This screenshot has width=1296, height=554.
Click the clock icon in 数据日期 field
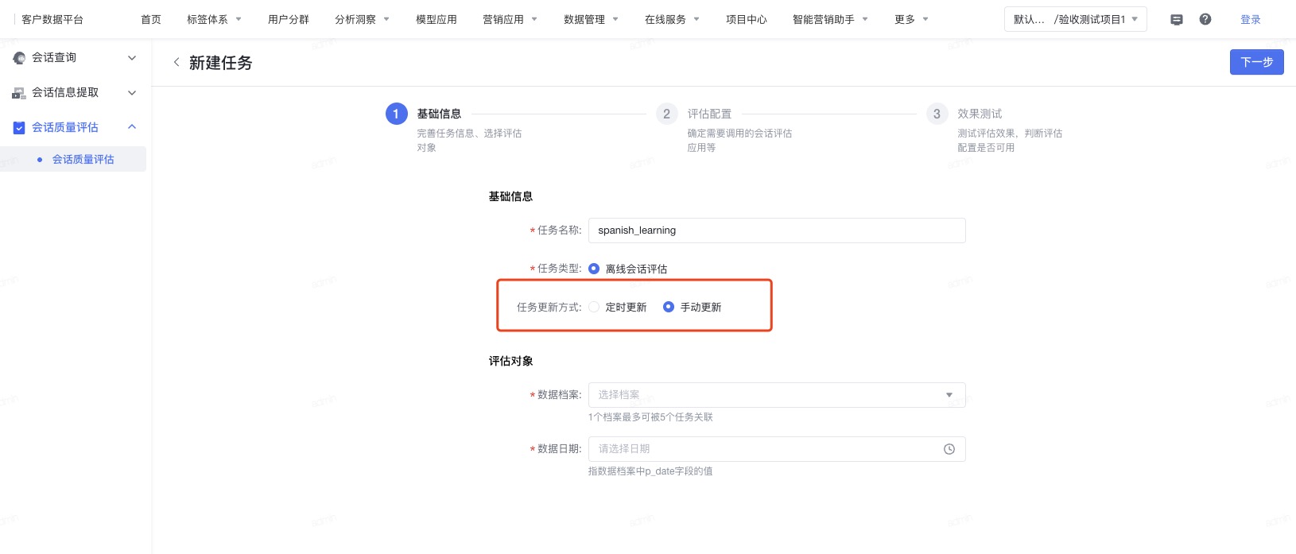(x=949, y=449)
